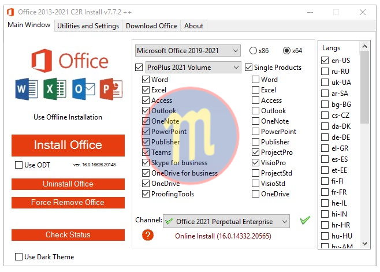
Task: Open the ProPlus 2021 Volume edition dropdown
Action: 193,68
